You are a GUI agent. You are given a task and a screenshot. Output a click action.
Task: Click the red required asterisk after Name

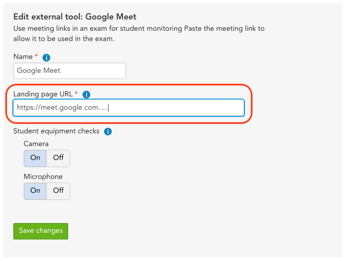(36, 55)
